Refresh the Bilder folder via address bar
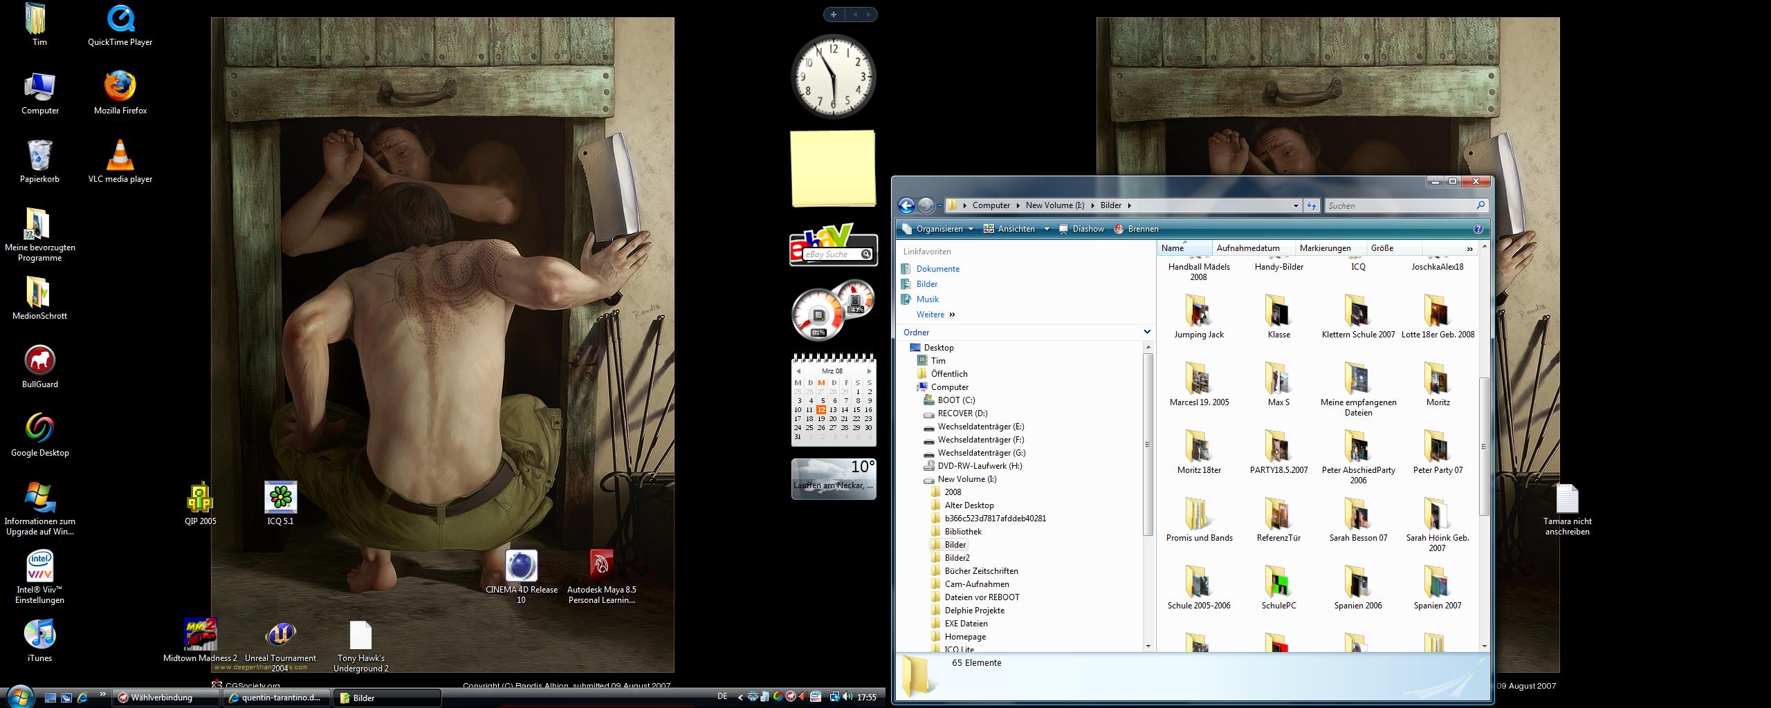The image size is (1771, 708). (1311, 205)
